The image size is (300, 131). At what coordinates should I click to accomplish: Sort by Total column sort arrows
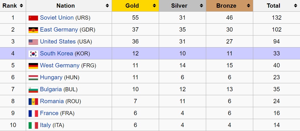click(x=295, y=6)
